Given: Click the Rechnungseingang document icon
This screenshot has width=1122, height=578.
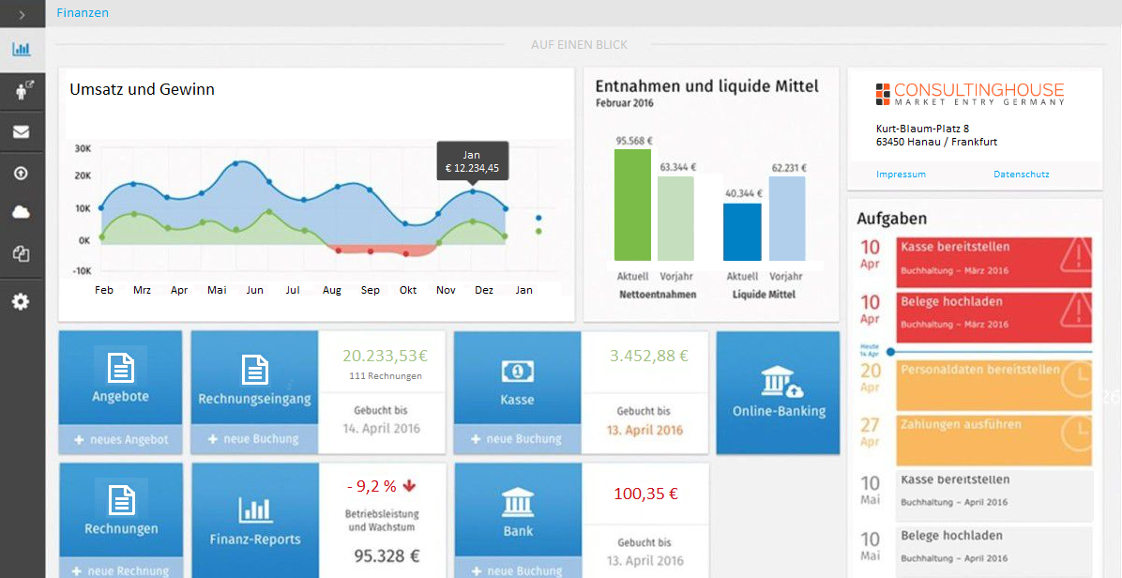Looking at the screenshot, I should pos(254,370).
